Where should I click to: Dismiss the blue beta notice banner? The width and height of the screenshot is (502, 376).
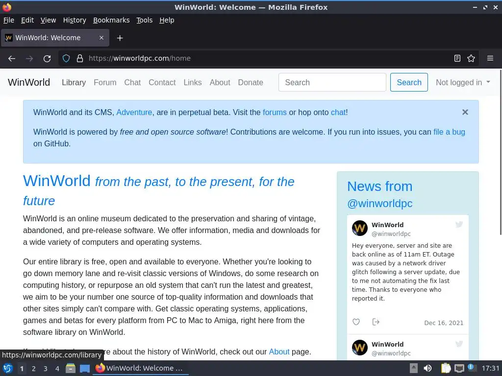click(x=465, y=112)
